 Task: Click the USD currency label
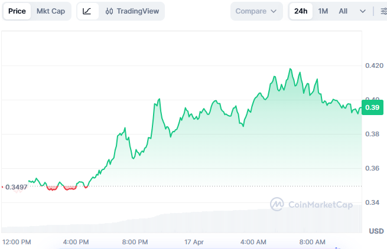tap(376, 231)
